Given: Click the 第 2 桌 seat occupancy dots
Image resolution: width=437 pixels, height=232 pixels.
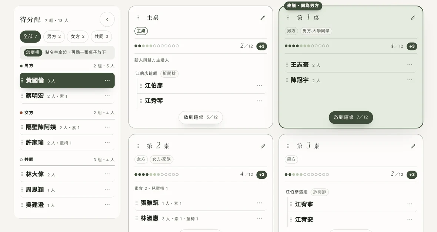Looking at the screenshot, I should click(x=157, y=175).
